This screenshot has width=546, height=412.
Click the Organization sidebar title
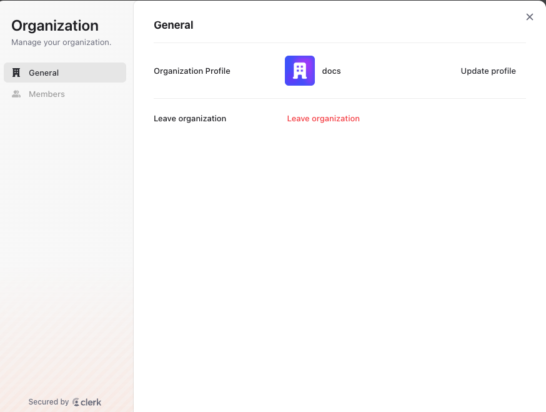point(55,26)
